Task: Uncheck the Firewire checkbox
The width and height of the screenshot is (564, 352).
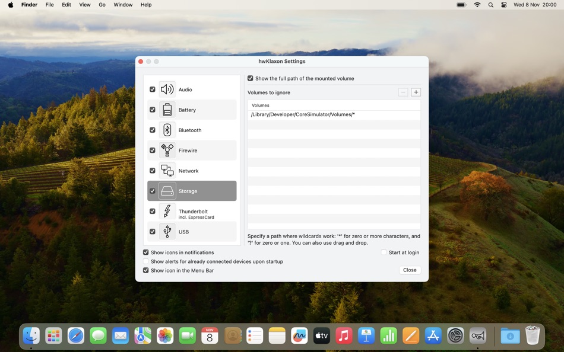Action: click(153, 150)
